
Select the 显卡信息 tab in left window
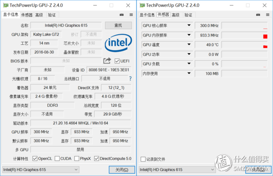click(10, 15)
